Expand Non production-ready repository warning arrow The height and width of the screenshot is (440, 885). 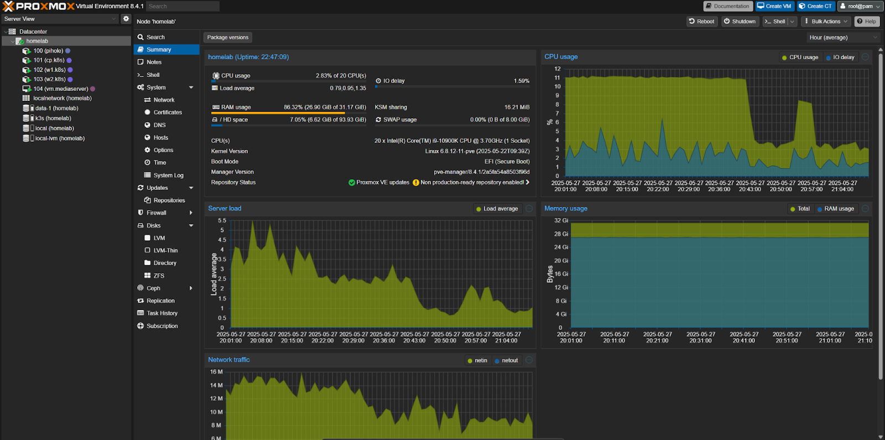pyautogui.click(x=528, y=182)
